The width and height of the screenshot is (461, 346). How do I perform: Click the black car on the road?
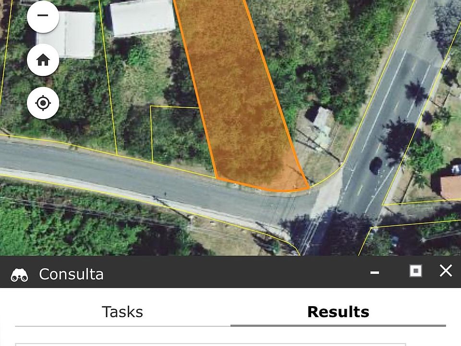coord(376,166)
